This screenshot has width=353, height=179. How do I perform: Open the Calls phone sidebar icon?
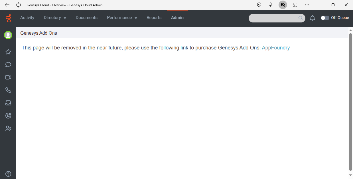pos(8,90)
